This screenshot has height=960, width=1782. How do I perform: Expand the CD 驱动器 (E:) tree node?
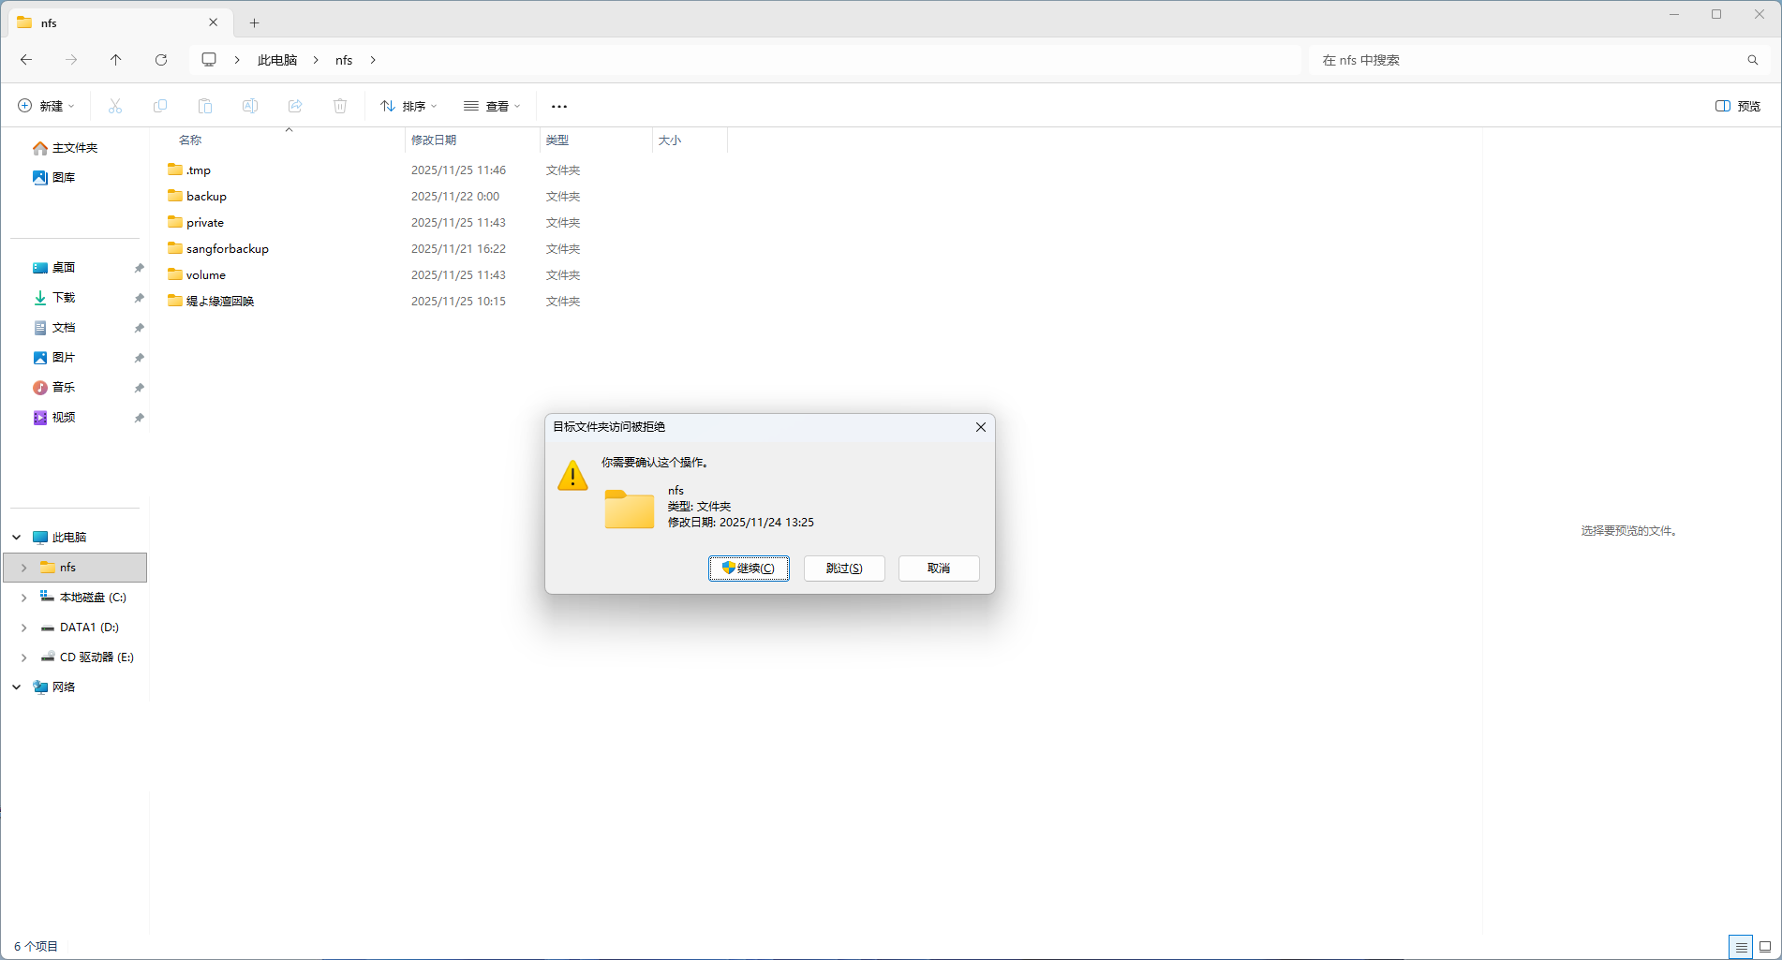click(24, 657)
